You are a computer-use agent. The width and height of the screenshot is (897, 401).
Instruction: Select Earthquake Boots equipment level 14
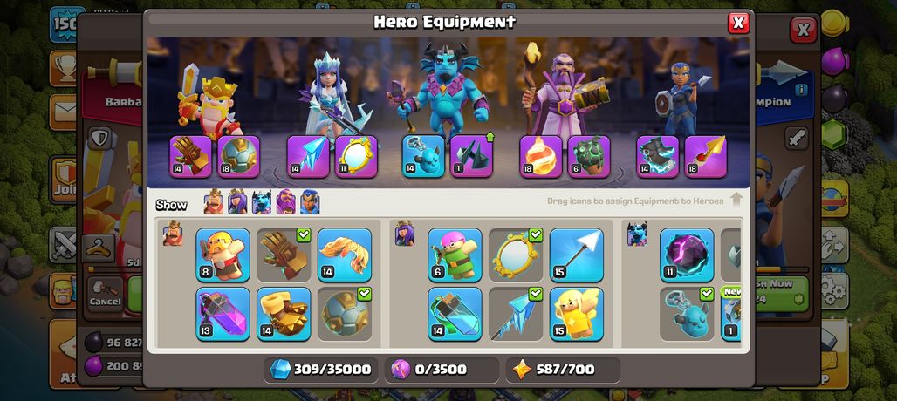tap(284, 314)
